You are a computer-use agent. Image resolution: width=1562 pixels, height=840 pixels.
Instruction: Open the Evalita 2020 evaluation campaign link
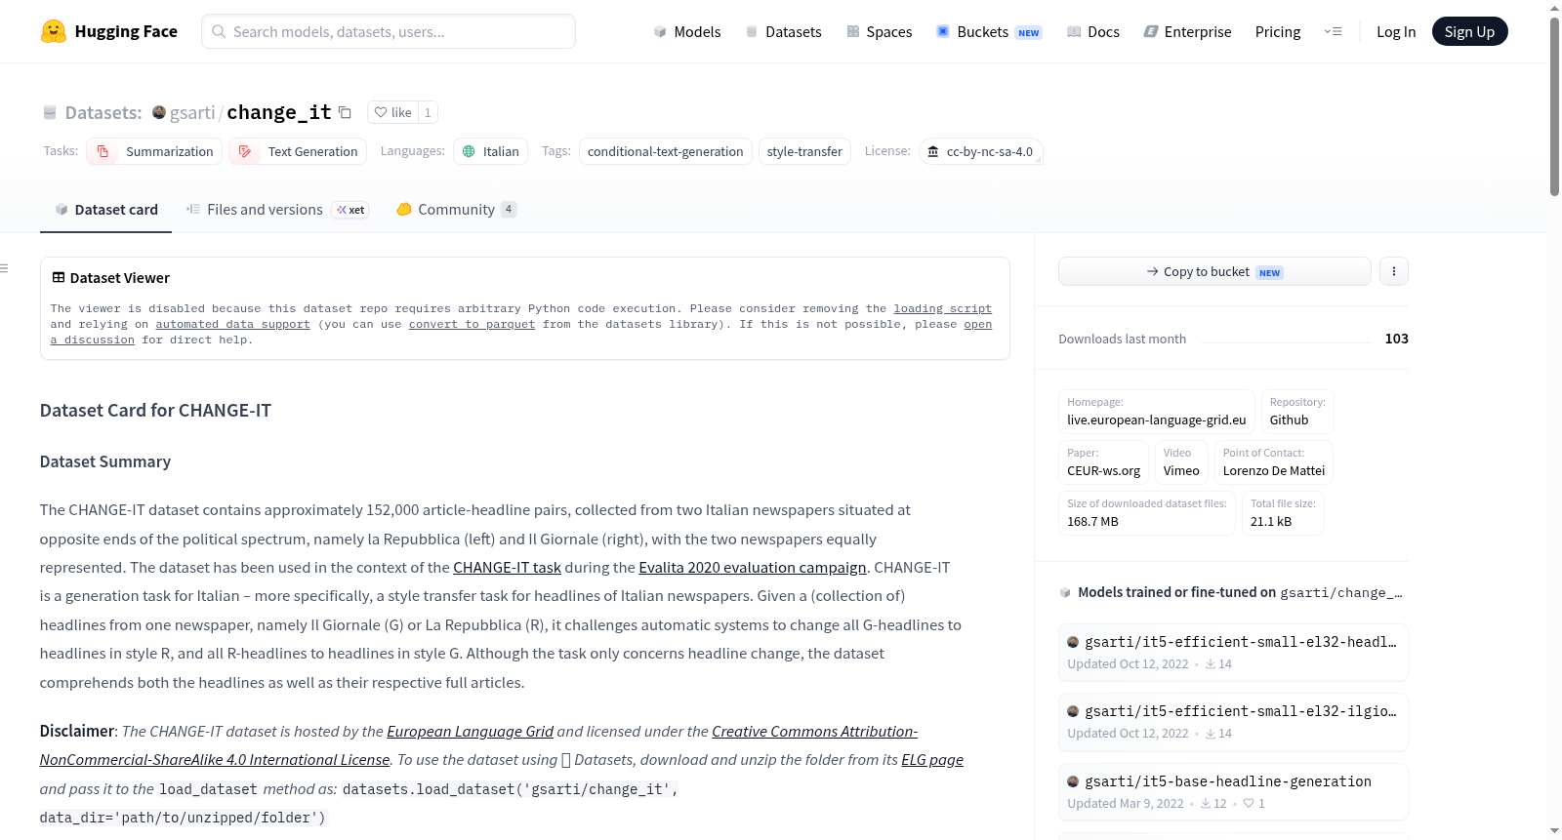[753, 568]
